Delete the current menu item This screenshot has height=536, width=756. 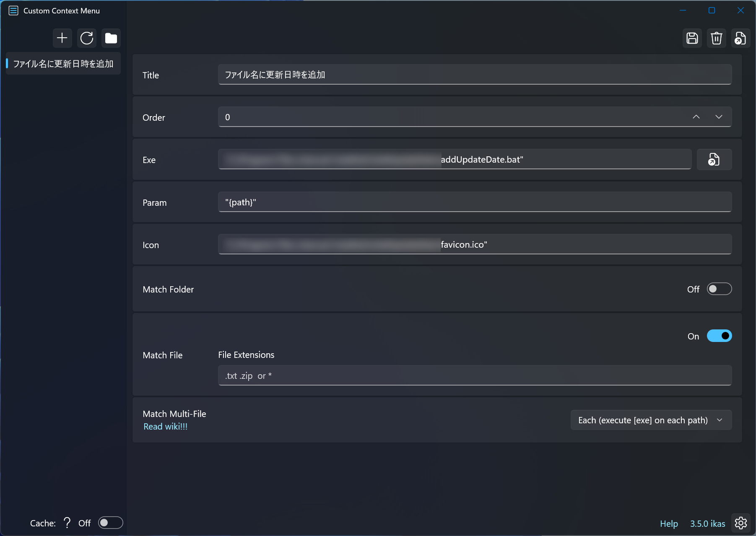tap(717, 38)
